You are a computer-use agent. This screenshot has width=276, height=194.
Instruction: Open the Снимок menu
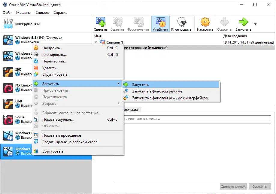tap(42, 13)
